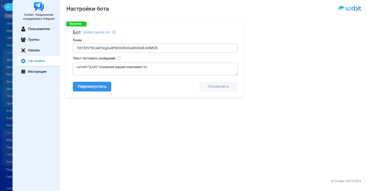Image resolution: width=367 pixels, height=191 pixels.
Task: Click the Sotbit logo in the header
Action: (x=349, y=8)
